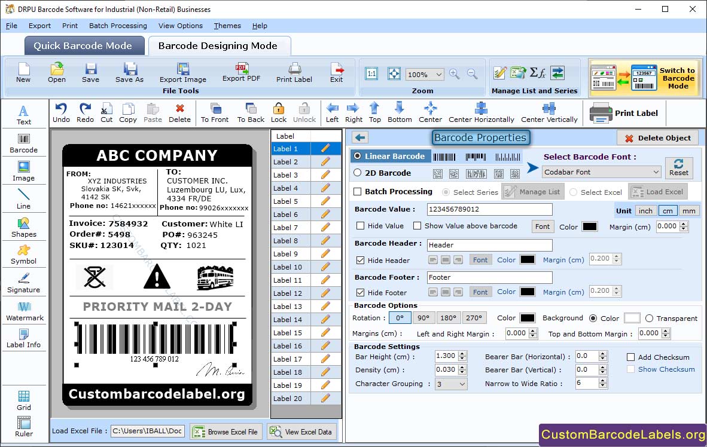Undo the last action
The height and width of the screenshot is (447, 707).
pos(61,113)
